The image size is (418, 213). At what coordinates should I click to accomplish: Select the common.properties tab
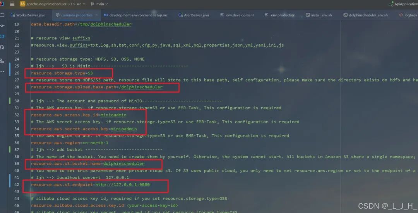coord(77,15)
